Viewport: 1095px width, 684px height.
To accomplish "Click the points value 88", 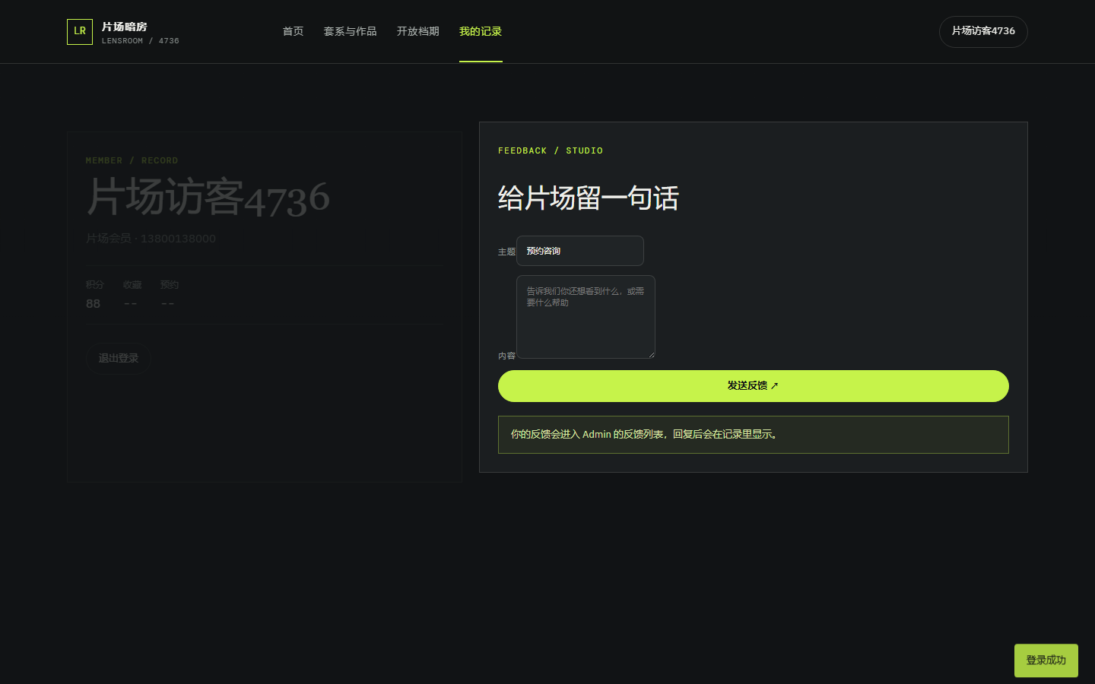I will (93, 304).
